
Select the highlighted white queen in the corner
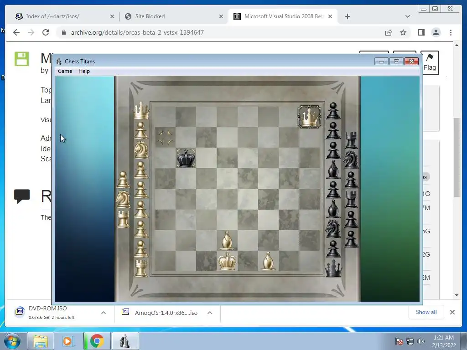tap(310, 116)
